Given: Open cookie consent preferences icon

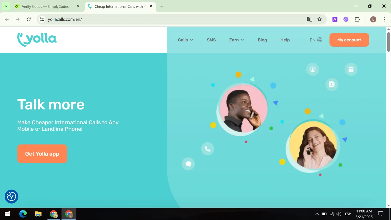Looking at the screenshot, I should tap(11, 197).
